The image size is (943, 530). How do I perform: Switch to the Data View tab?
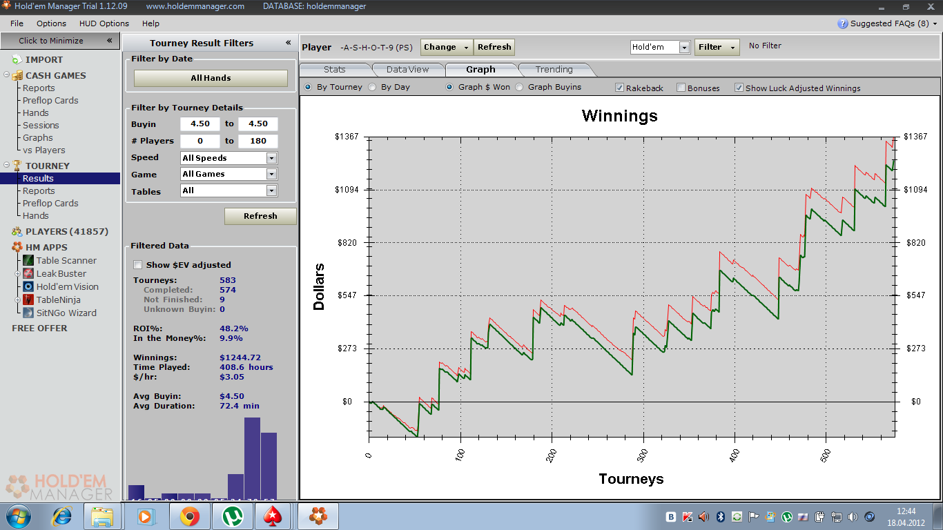click(x=408, y=69)
